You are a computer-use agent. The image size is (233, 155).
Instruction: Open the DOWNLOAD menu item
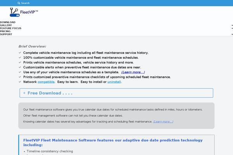click(8, 22)
